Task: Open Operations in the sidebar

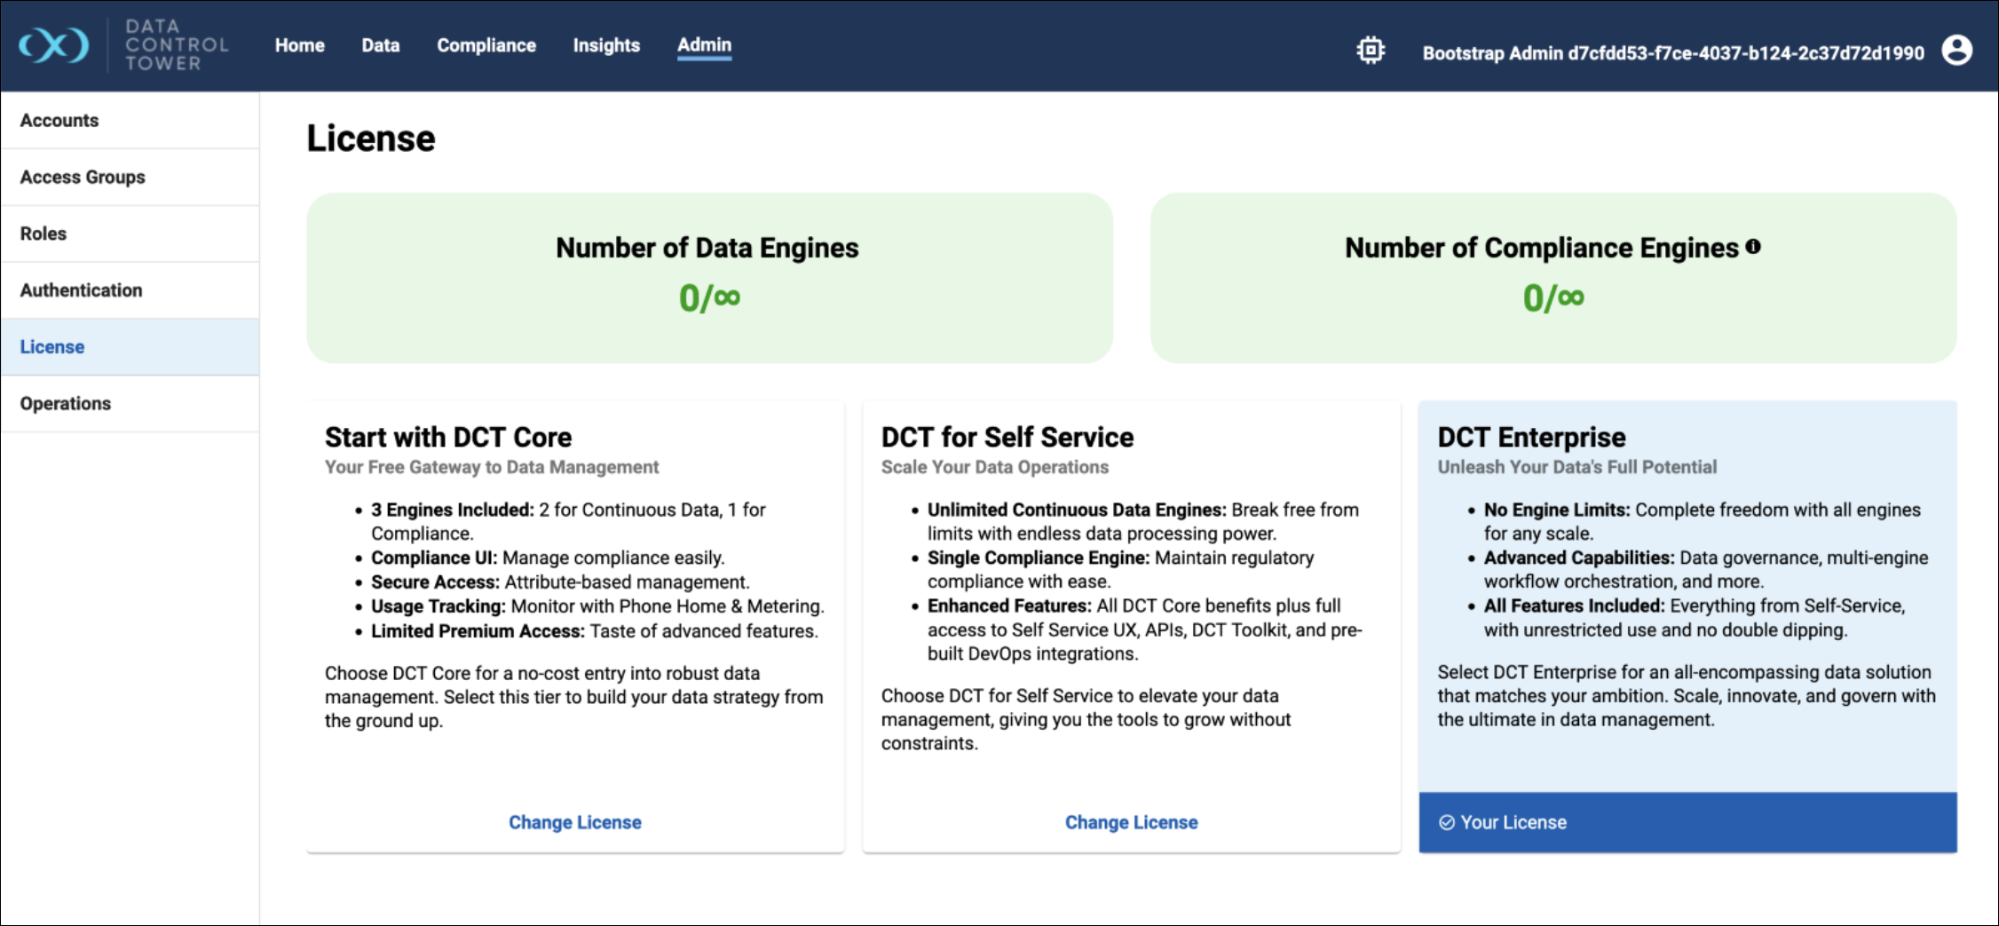Action: 66,404
